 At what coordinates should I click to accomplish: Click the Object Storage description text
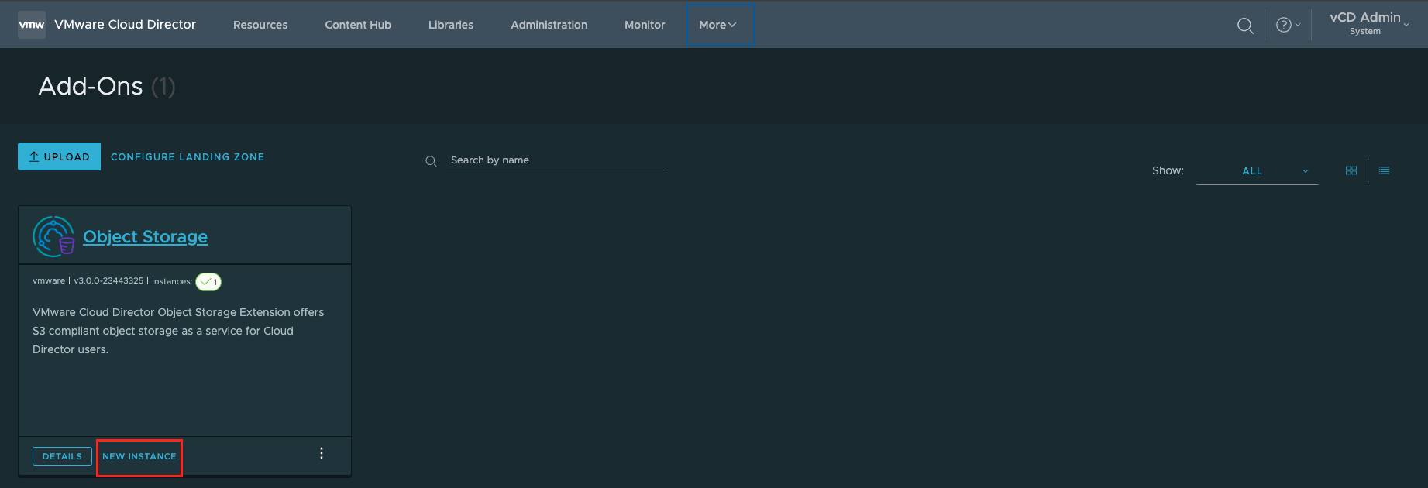coord(178,331)
